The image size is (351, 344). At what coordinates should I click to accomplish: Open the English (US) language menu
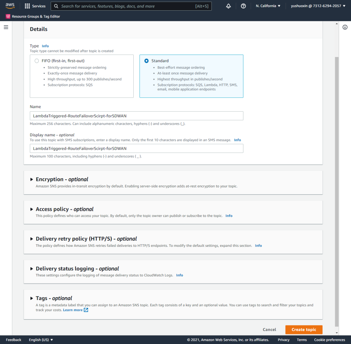pyautogui.click(x=41, y=340)
